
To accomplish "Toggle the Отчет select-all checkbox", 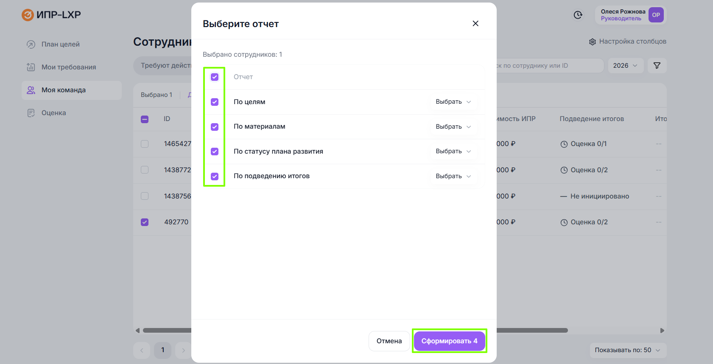I will [215, 77].
